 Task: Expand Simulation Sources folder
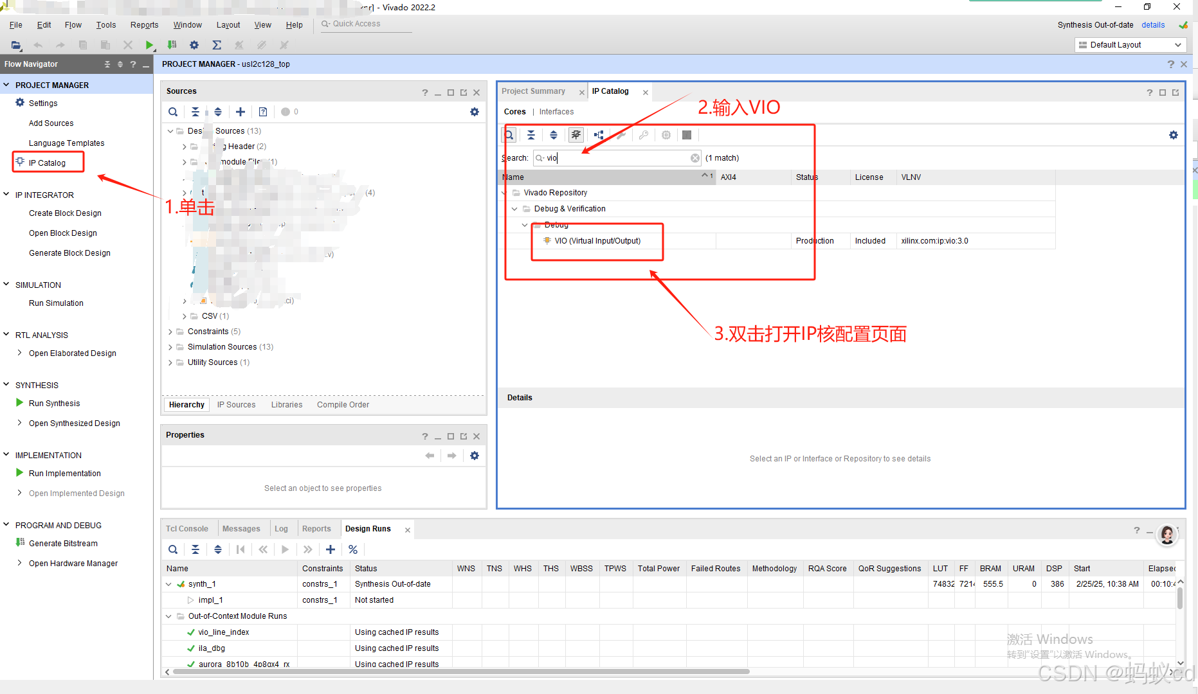coord(170,347)
